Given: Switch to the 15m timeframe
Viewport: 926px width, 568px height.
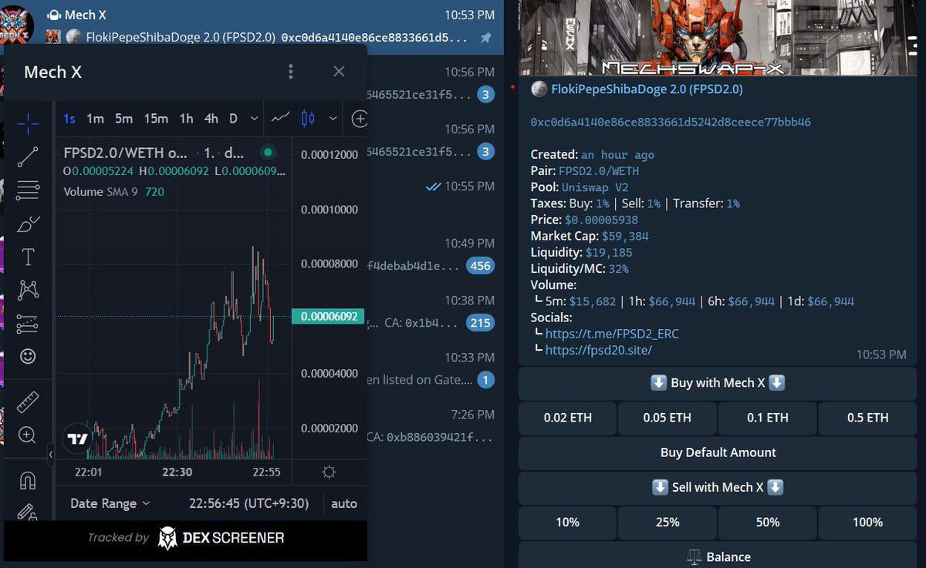Looking at the screenshot, I should (155, 118).
